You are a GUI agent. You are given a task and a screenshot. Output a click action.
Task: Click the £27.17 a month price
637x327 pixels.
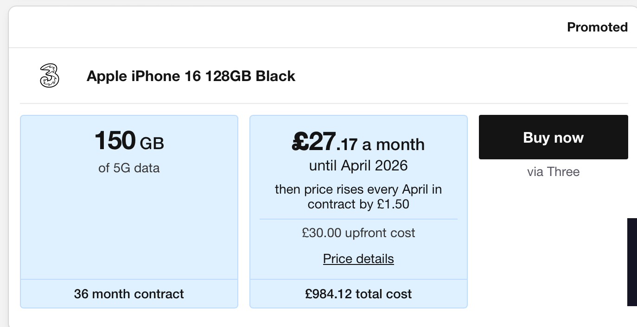click(x=358, y=142)
